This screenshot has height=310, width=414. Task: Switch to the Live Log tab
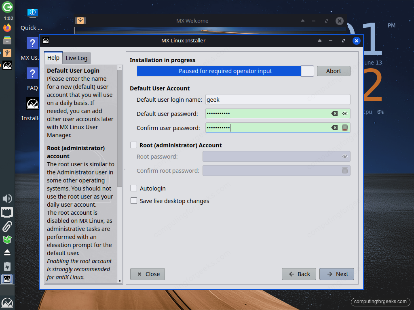pos(76,58)
